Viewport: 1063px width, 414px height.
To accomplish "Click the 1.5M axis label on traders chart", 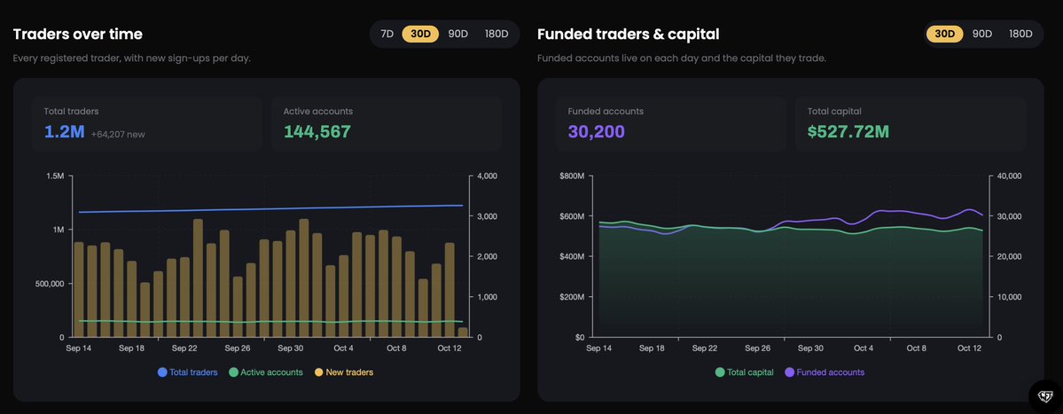I will pos(56,176).
